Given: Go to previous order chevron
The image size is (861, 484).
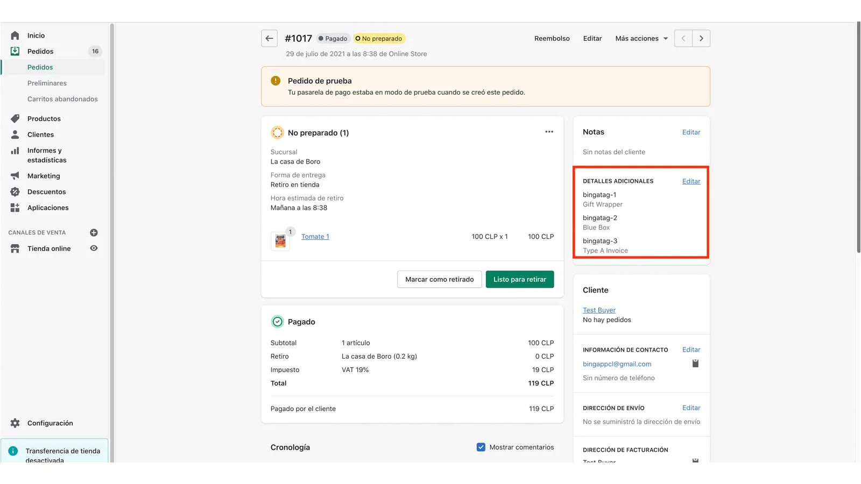Looking at the screenshot, I should tap(683, 38).
